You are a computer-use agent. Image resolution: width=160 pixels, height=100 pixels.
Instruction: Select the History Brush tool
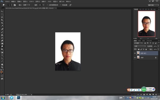[x=2, y=38]
